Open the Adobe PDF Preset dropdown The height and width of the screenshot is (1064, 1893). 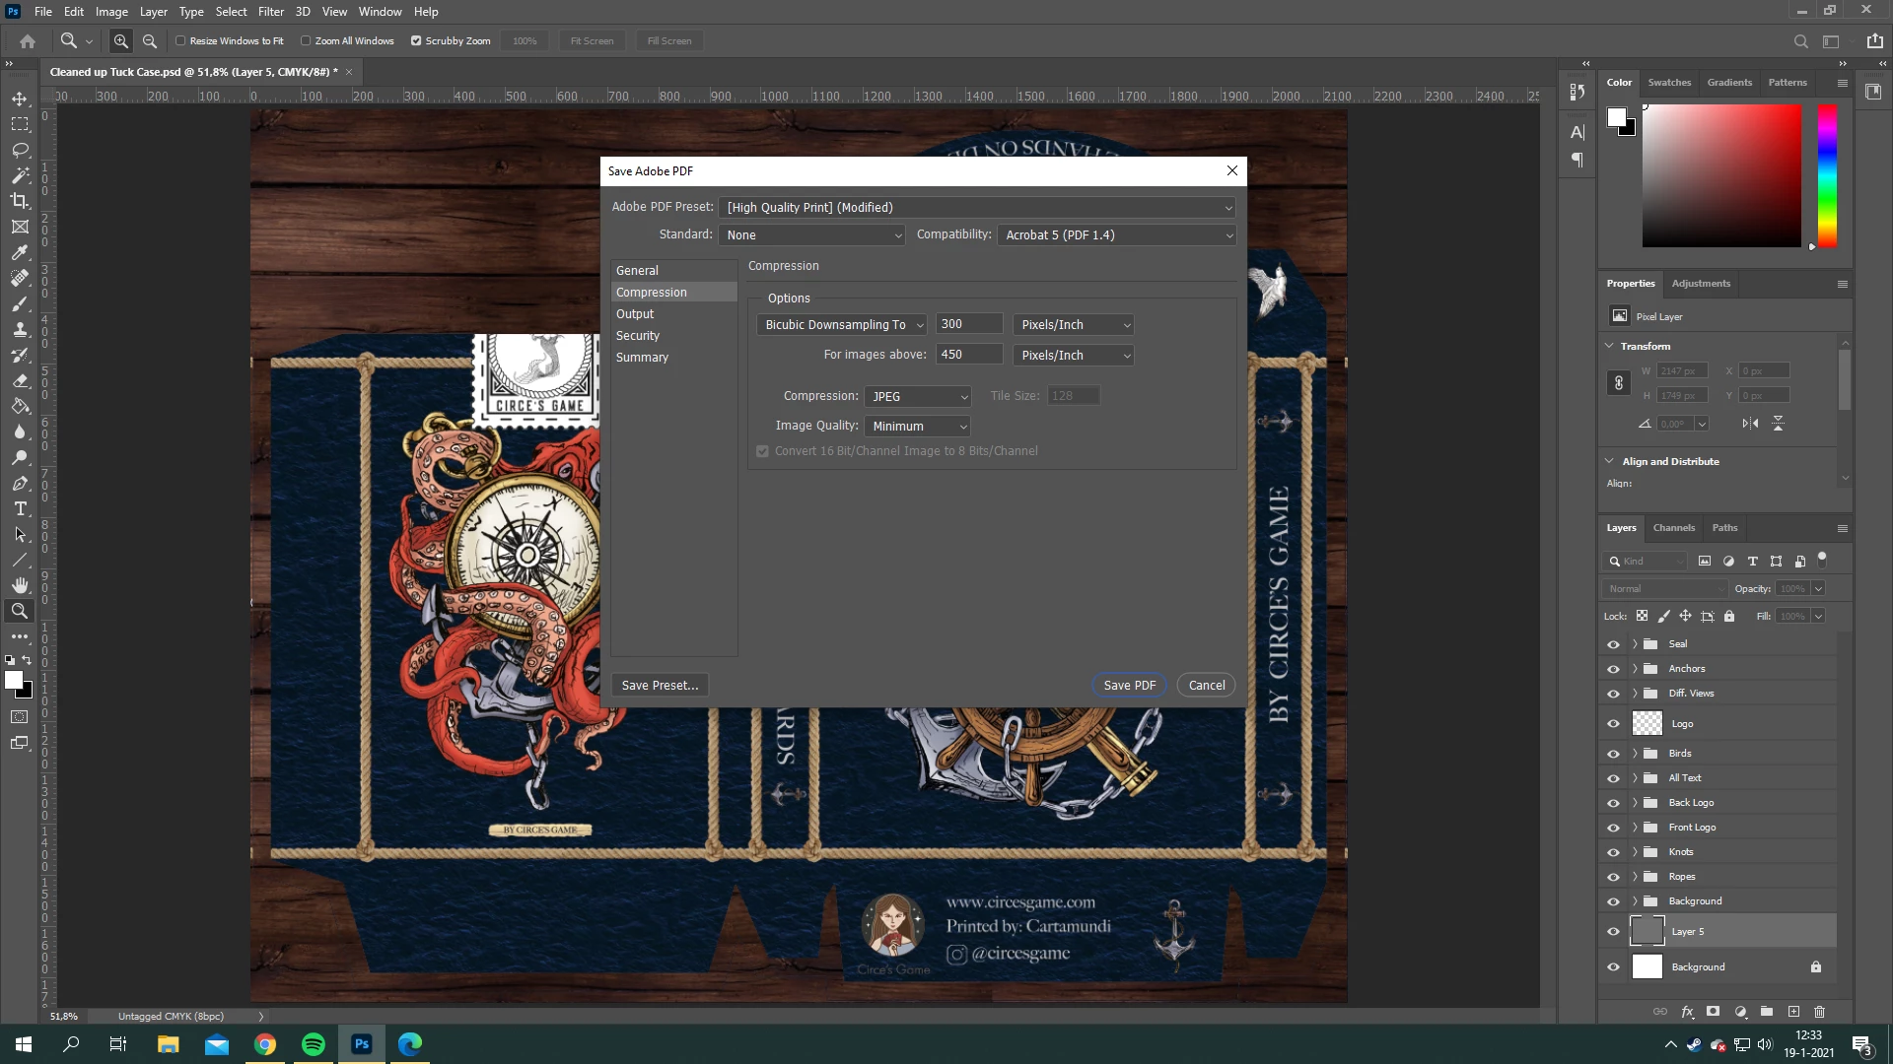pyautogui.click(x=977, y=207)
